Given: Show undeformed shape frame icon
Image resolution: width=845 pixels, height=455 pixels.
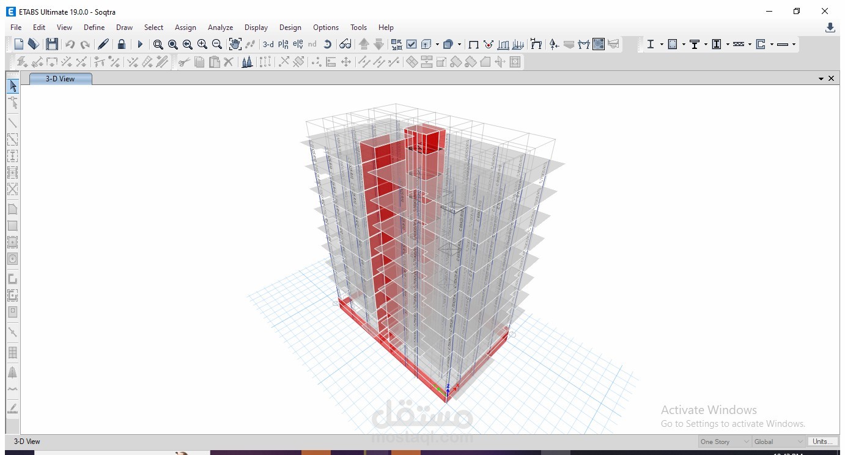Looking at the screenshot, I should tap(473, 44).
